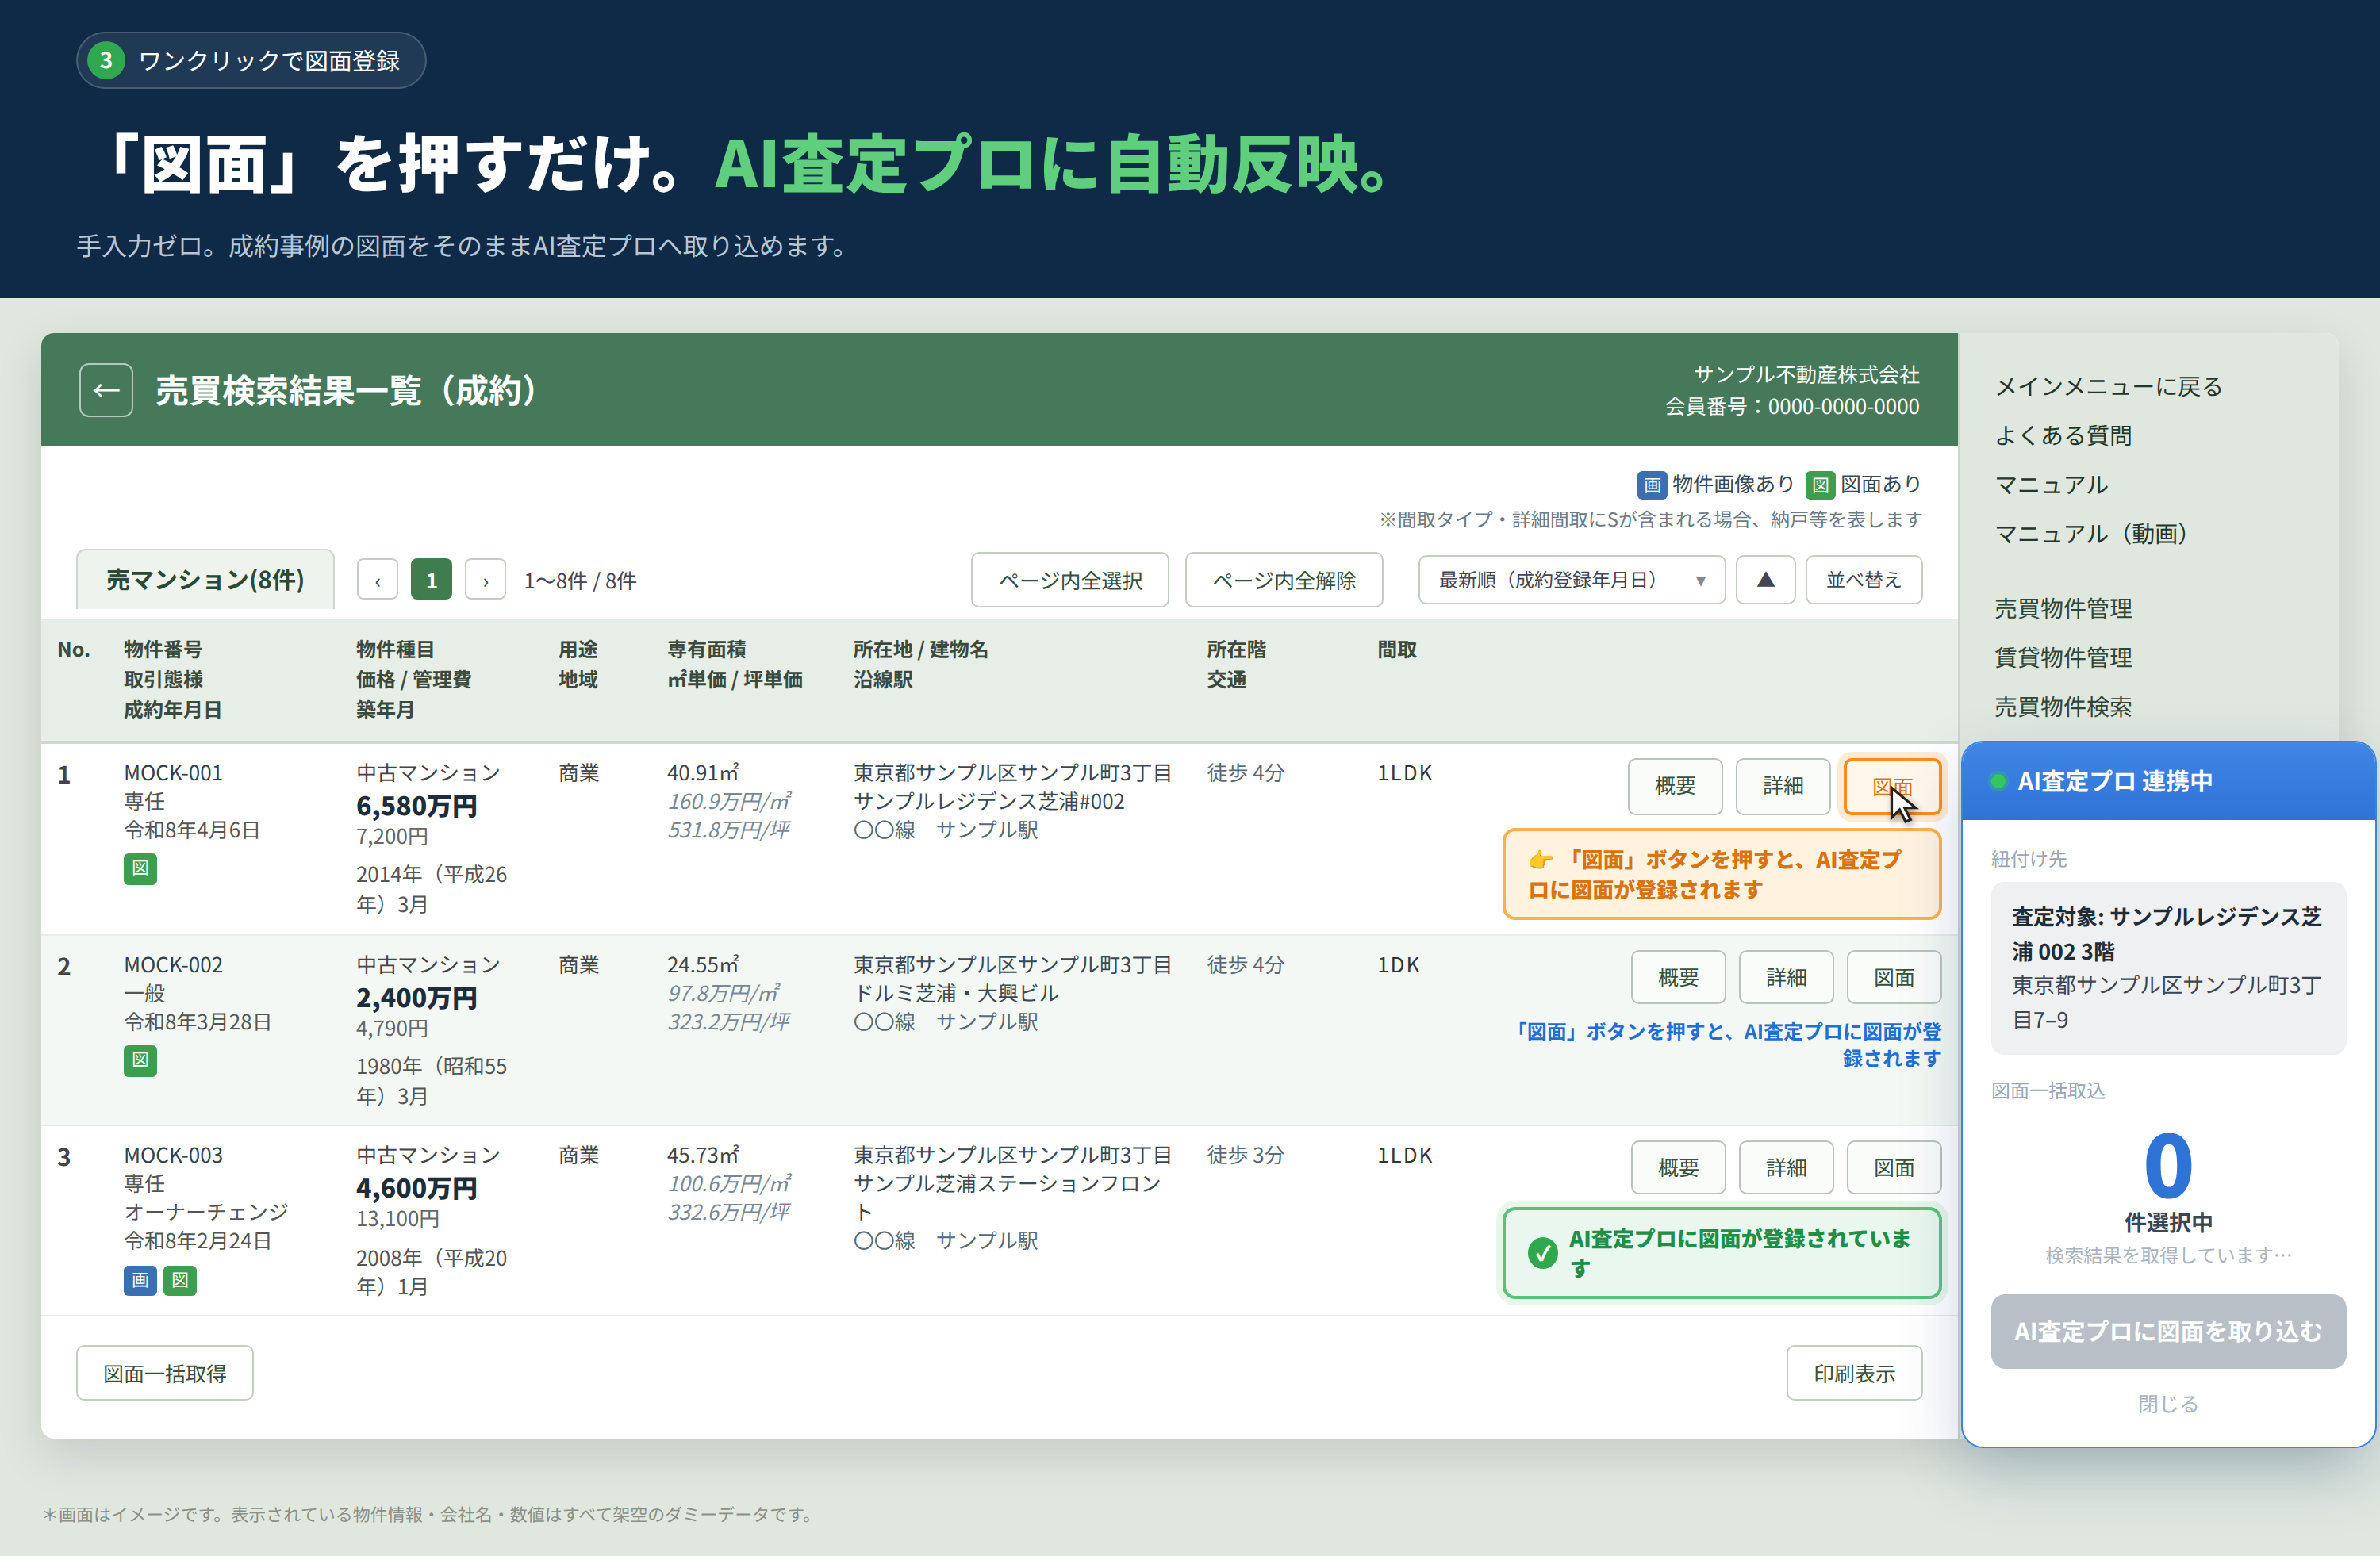Viewport: 2380px width, 1556px height.
Task: Click the green 図 legend icon (図面あり)
Action: point(1820,485)
